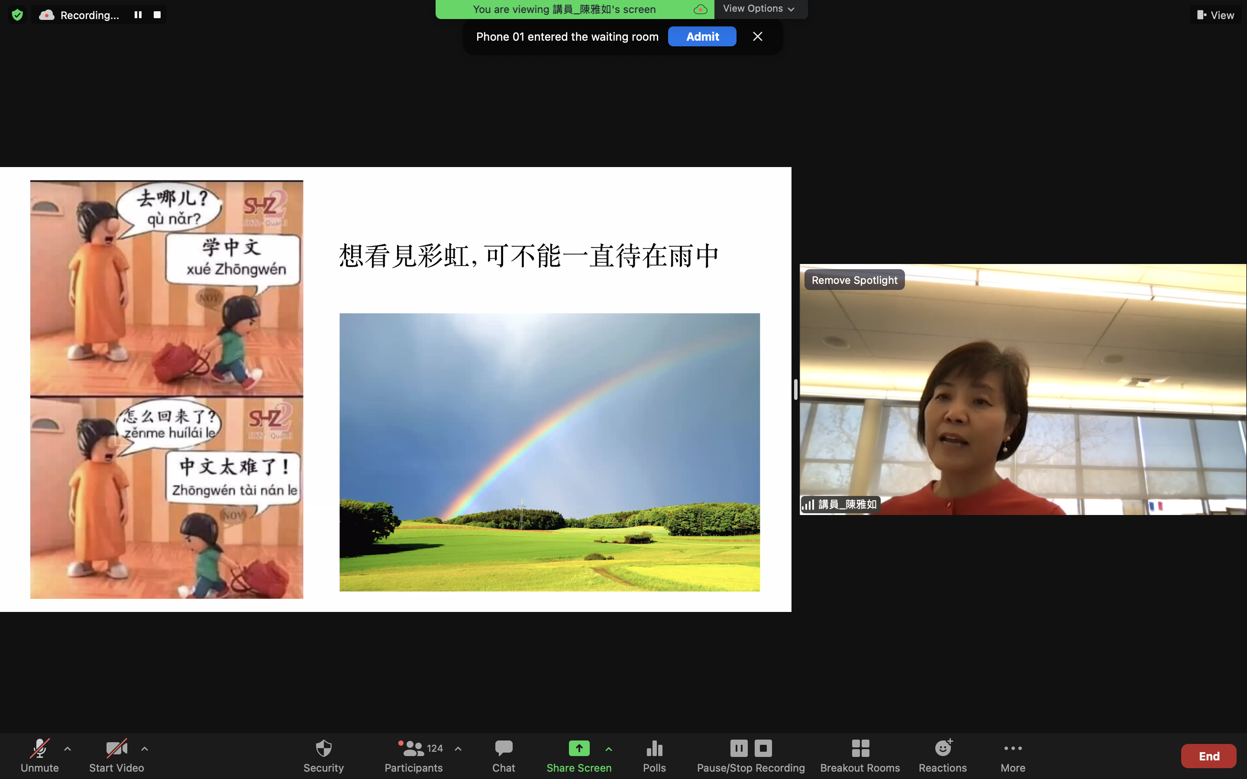Click the green encryption shield icon
This screenshot has height=779, width=1247.
coord(17,15)
